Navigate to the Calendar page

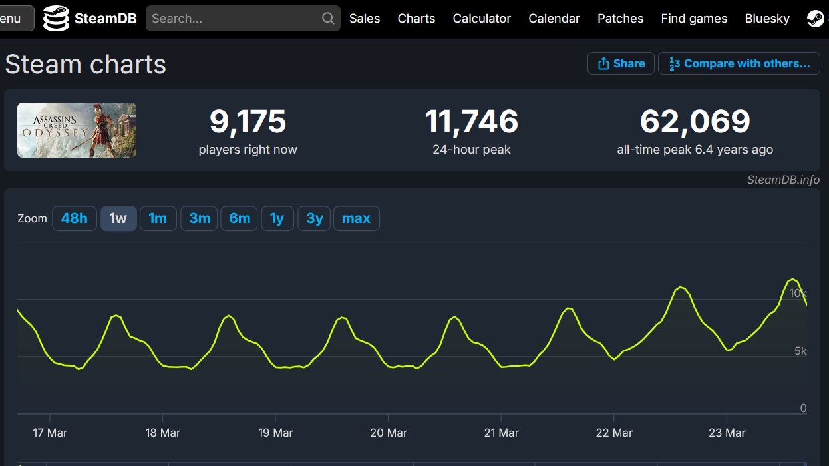click(x=554, y=19)
